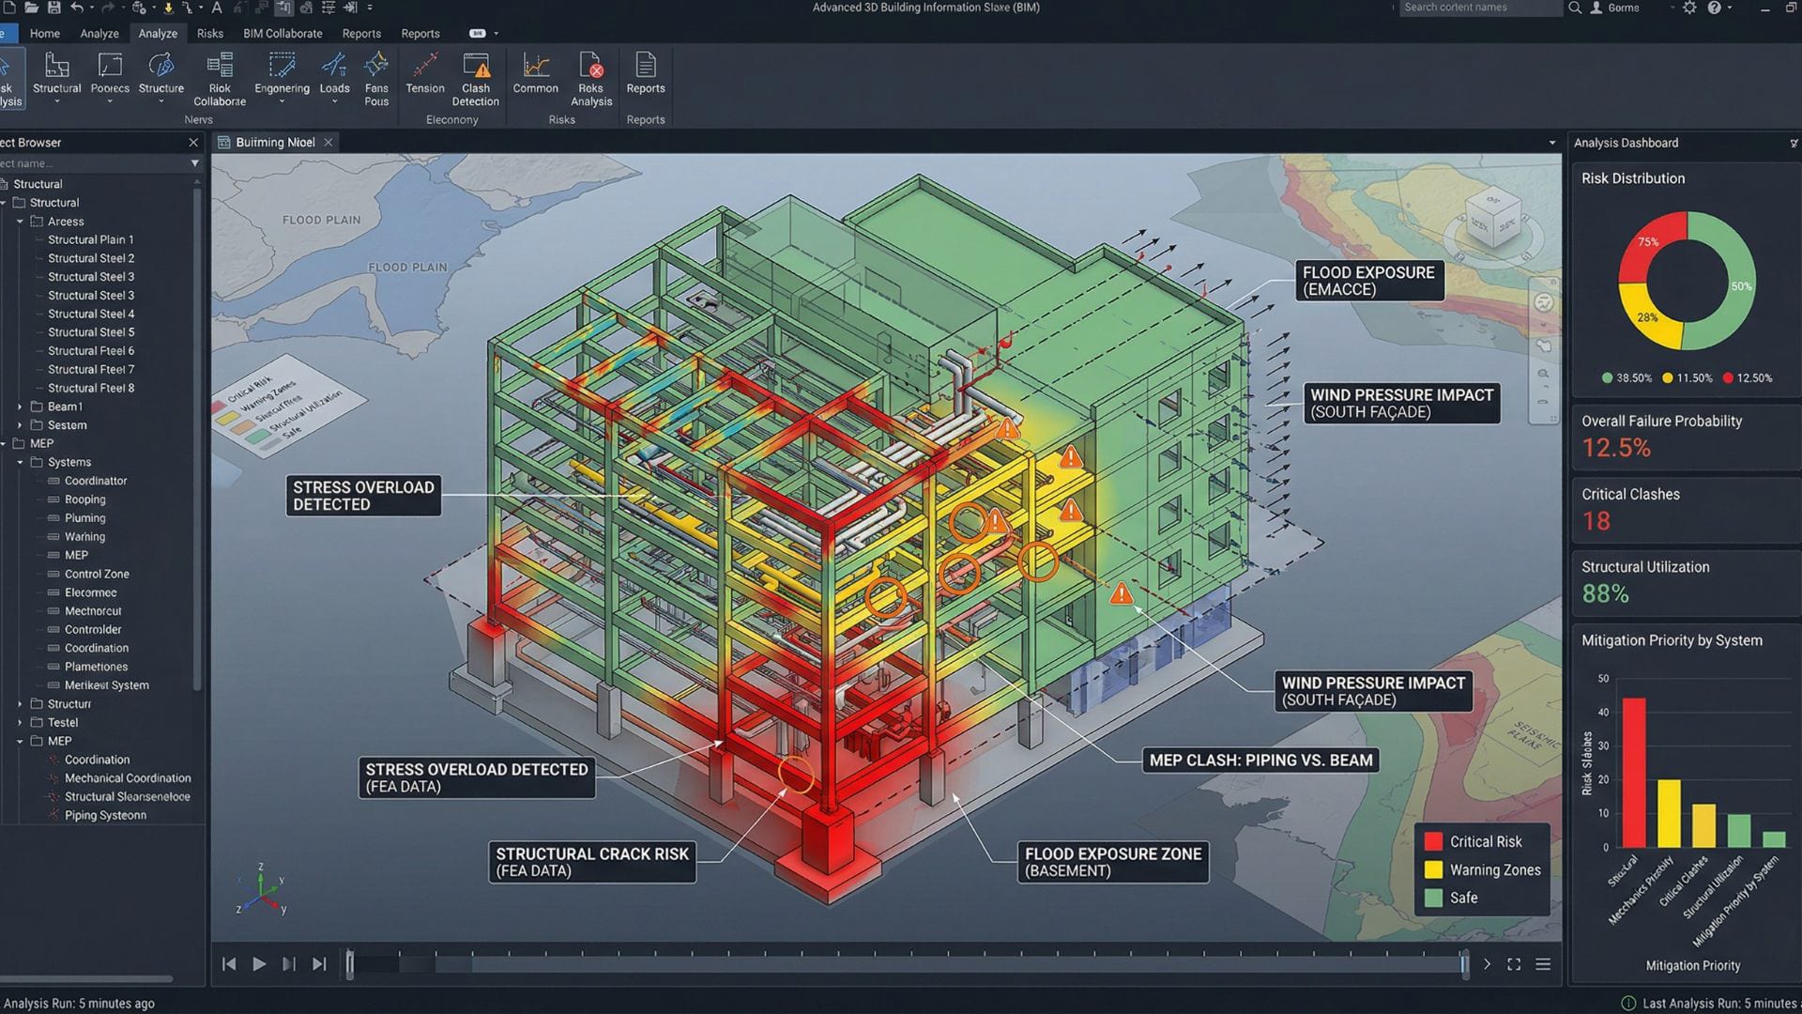
Task: Run Clash Detection
Action: [x=476, y=80]
